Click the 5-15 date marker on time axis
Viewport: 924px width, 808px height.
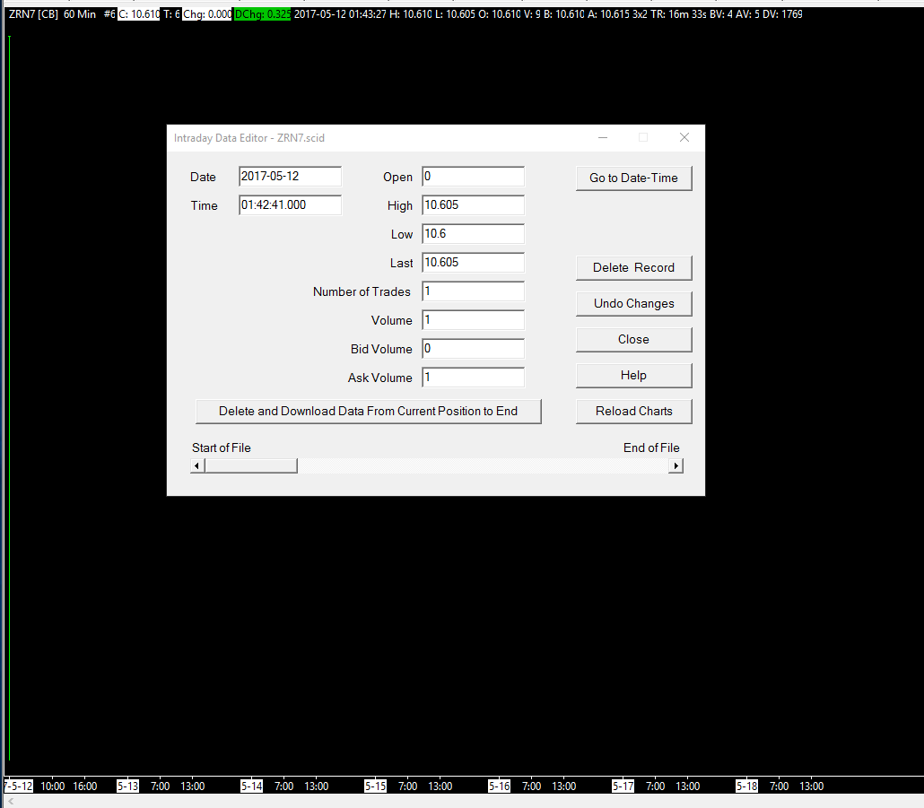375,786
